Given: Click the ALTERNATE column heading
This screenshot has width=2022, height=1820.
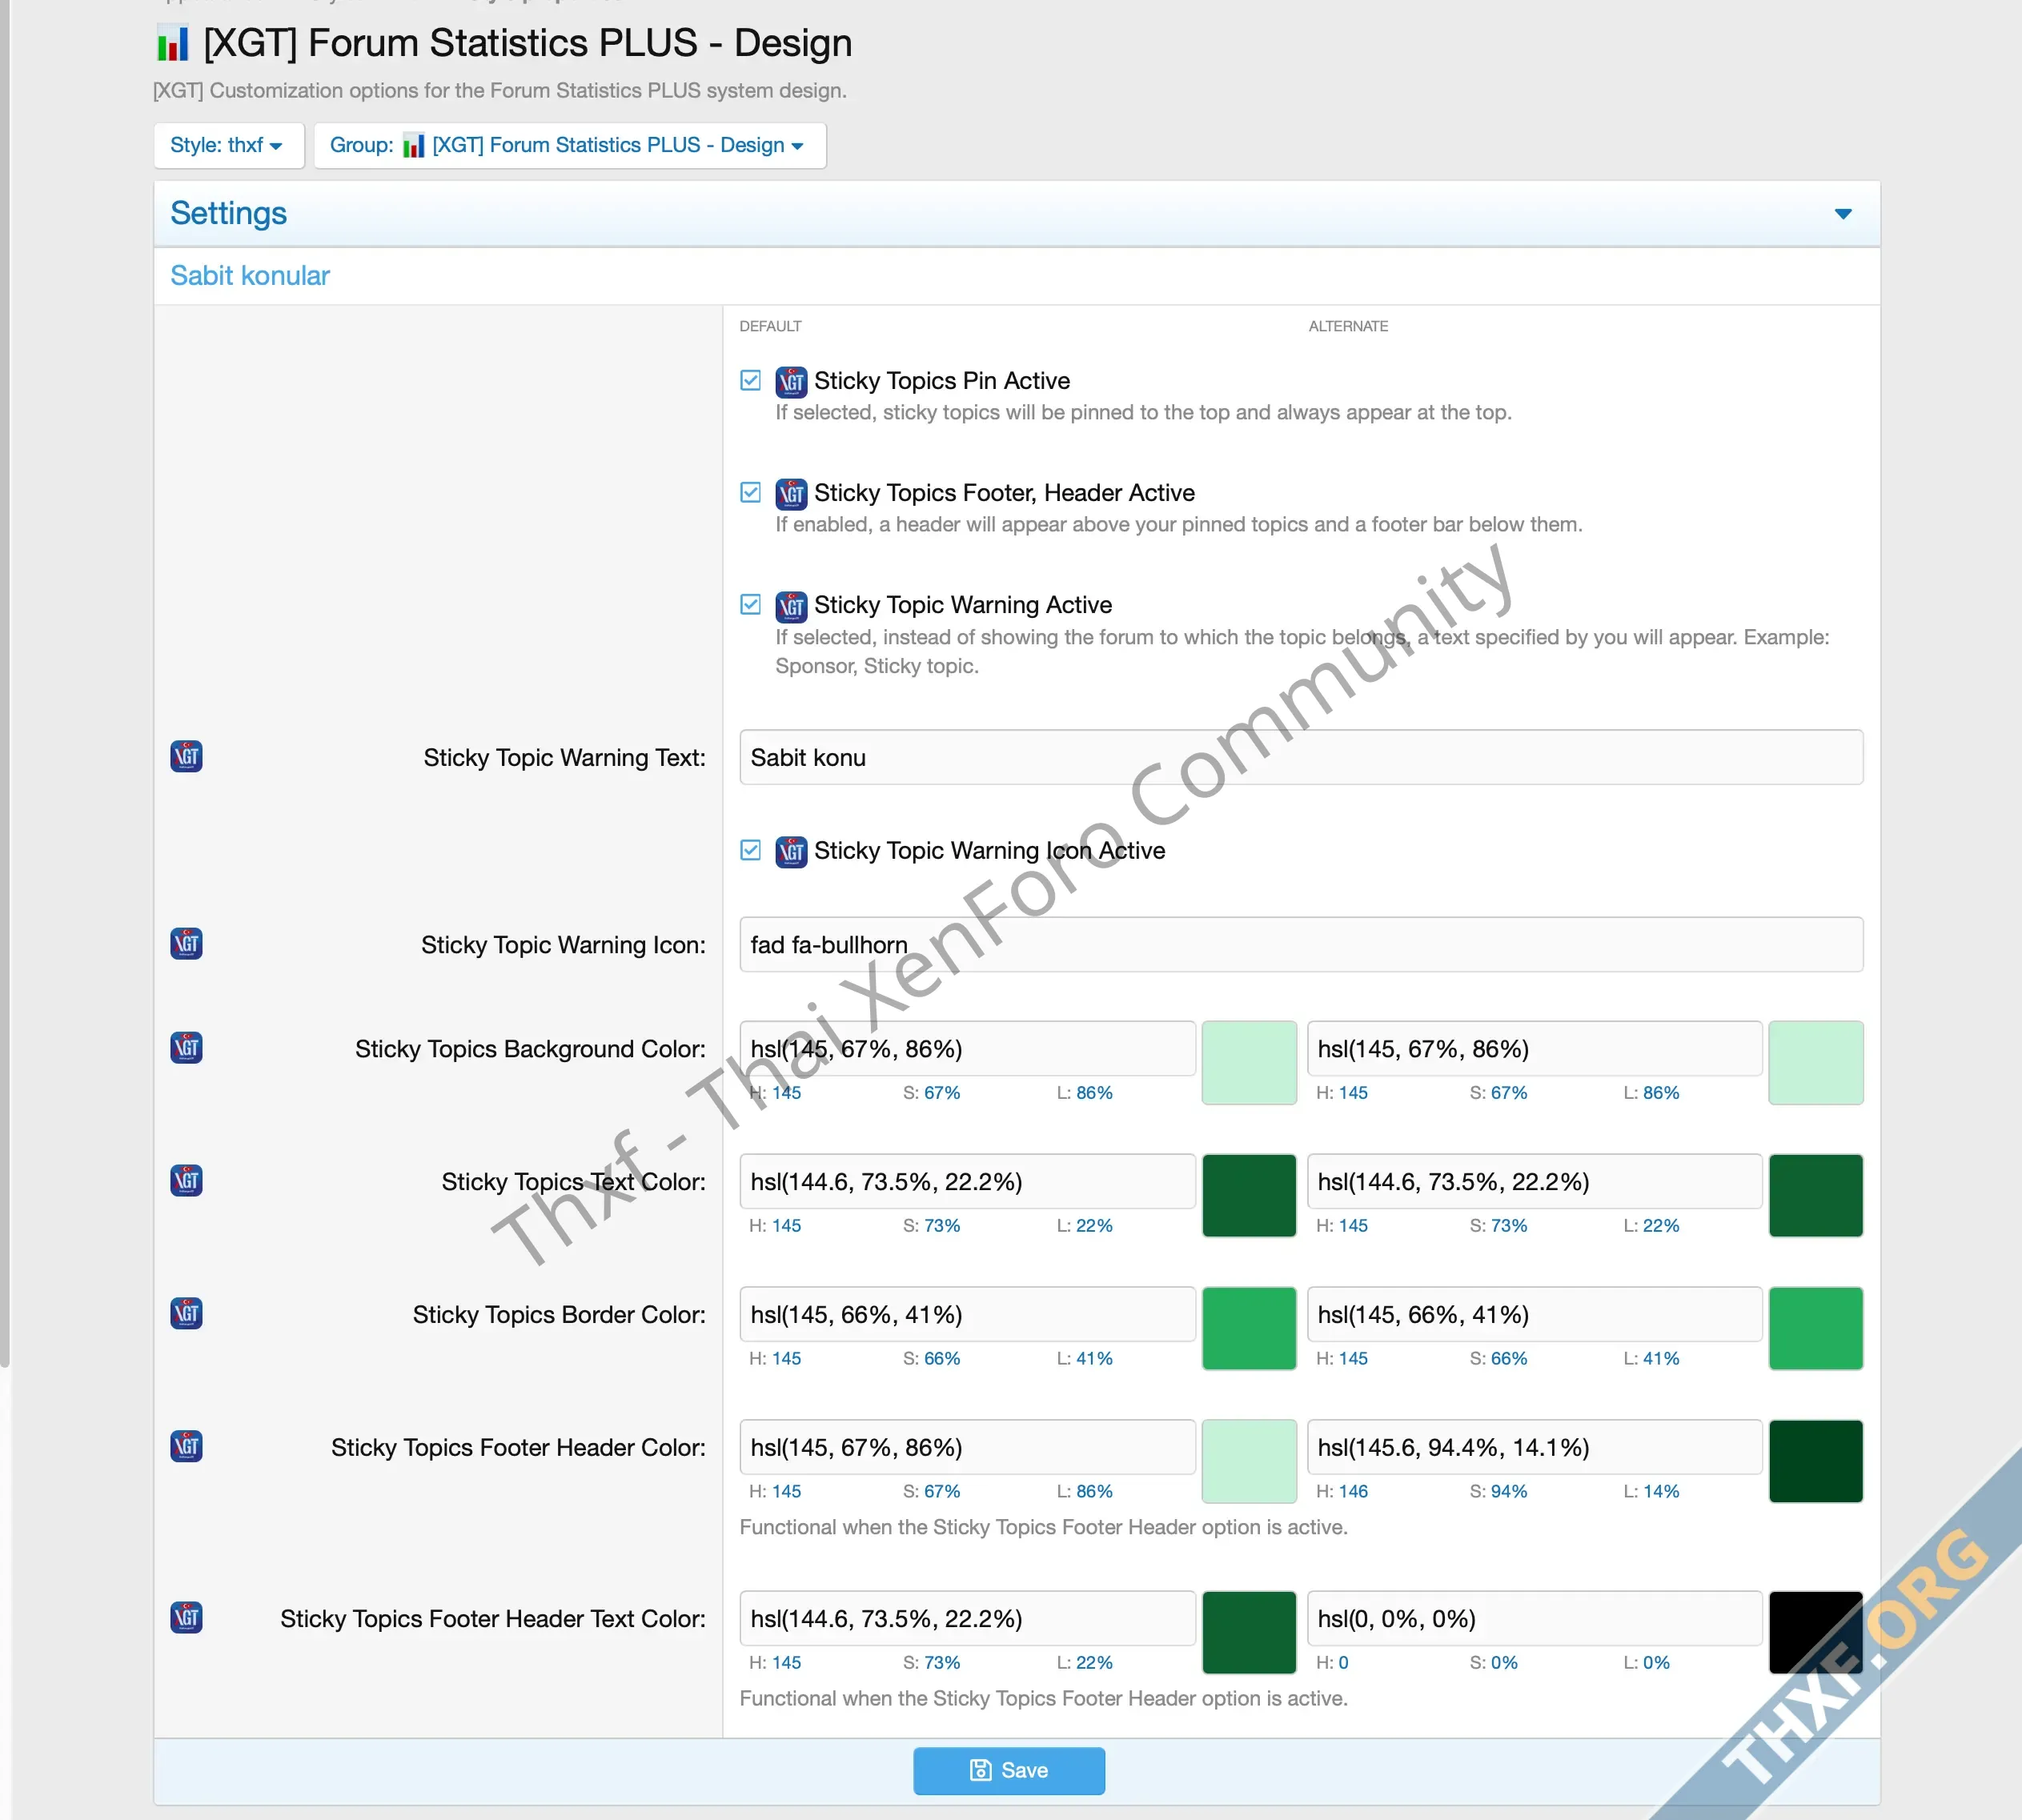Looking at the screenshot, I should coord(1347,326).
